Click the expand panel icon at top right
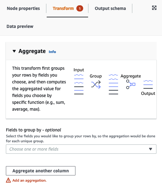Image resolution: width=162 pixels, height=190 pixels. pos(154,8)
